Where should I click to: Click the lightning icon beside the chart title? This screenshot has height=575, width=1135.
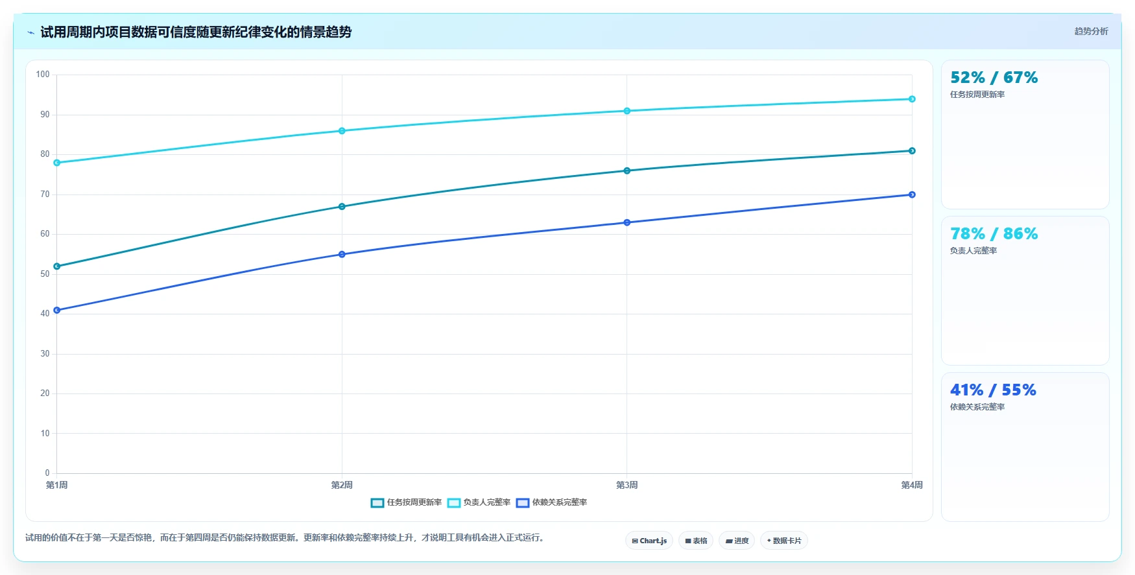(x=30, y=32)
